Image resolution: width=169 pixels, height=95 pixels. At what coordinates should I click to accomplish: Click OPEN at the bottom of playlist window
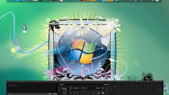(x=50, y=94)
